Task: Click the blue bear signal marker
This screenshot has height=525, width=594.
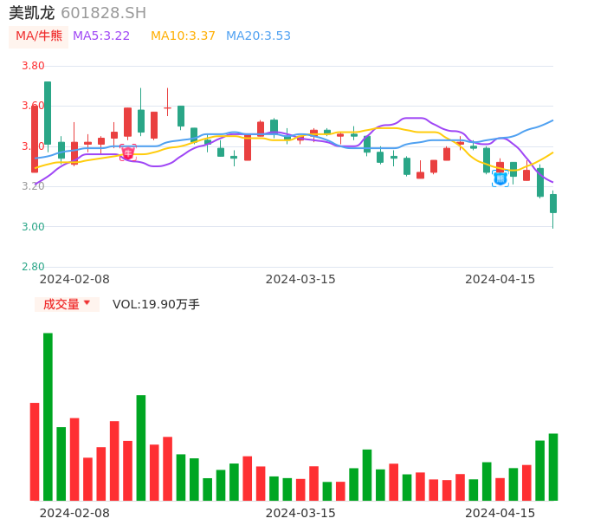Action: [500, 178]
